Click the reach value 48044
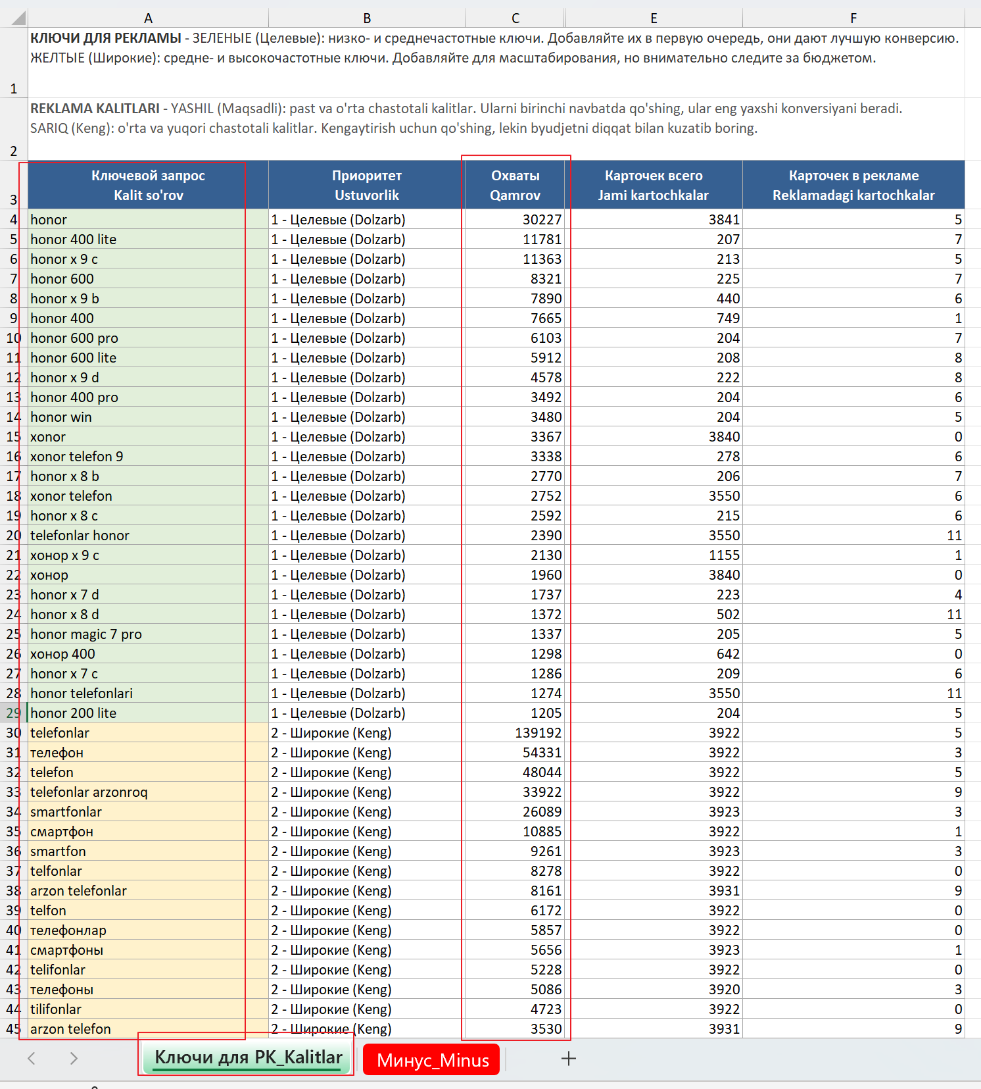This screenshot has width=981, height=1089. click(x=515, y=772)
